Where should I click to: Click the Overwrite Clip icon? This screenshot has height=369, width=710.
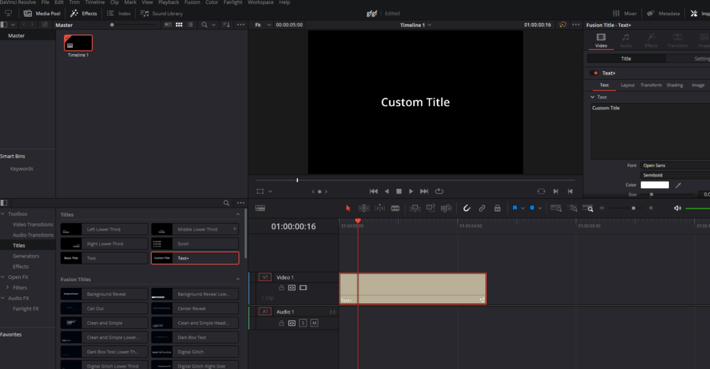(431, 208)
